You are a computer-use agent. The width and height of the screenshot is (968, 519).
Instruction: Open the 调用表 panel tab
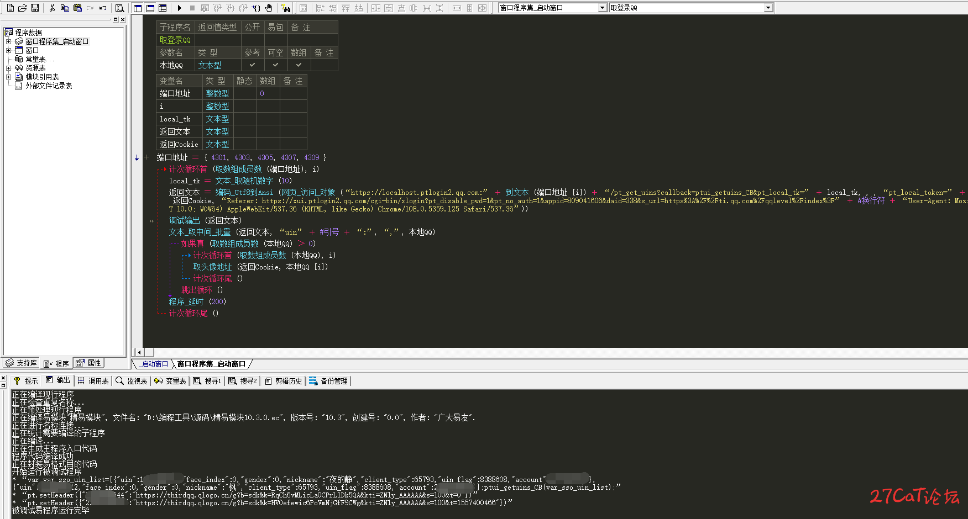(93, 381)
